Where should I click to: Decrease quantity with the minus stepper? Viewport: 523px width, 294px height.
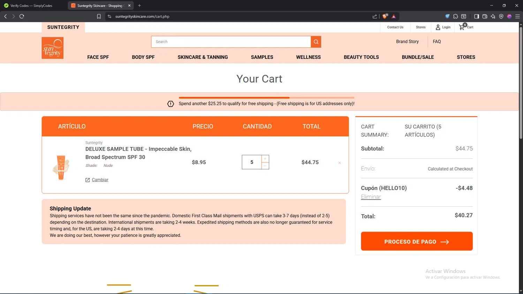[x=265, y=166]
